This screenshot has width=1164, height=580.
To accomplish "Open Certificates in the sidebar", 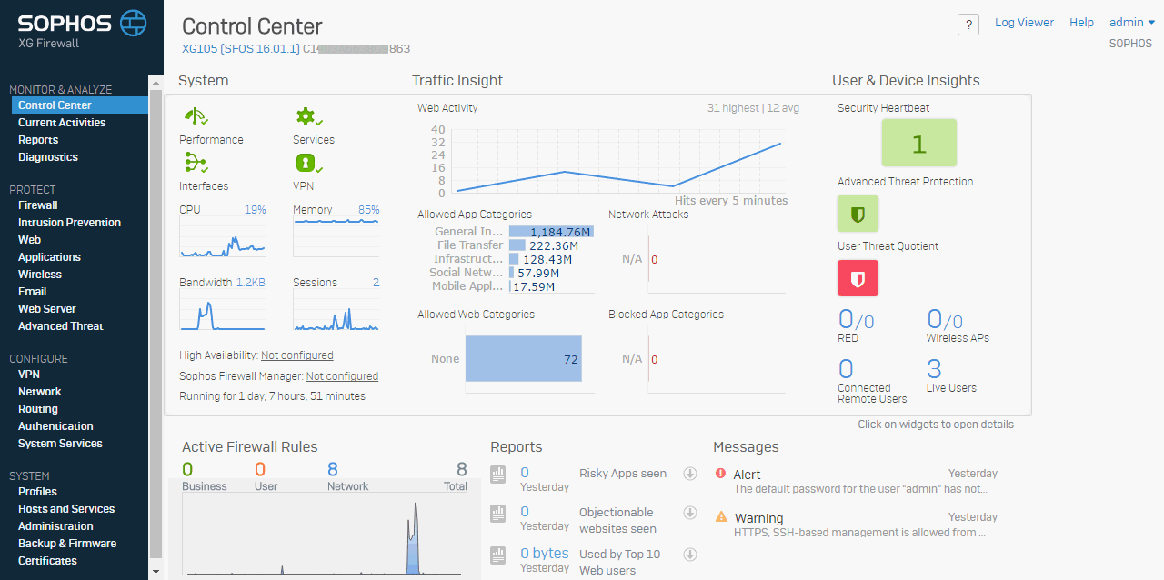I will pyautogui.click(x=47, y=561).
